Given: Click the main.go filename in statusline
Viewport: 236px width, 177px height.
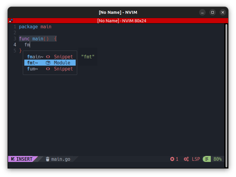Looking at the screenshot, I should click(x=61, y=159).
